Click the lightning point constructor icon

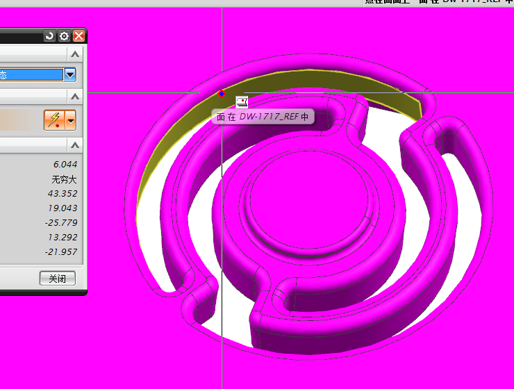click(x=53, y=120)
